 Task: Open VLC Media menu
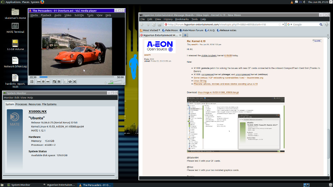point(34,15)
